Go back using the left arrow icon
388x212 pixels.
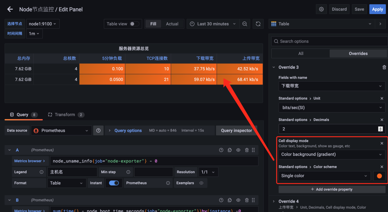click(10, 9)
